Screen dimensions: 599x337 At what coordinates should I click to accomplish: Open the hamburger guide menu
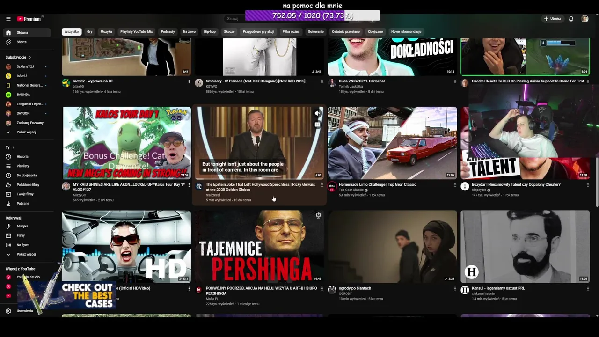(x=8, y=19)
